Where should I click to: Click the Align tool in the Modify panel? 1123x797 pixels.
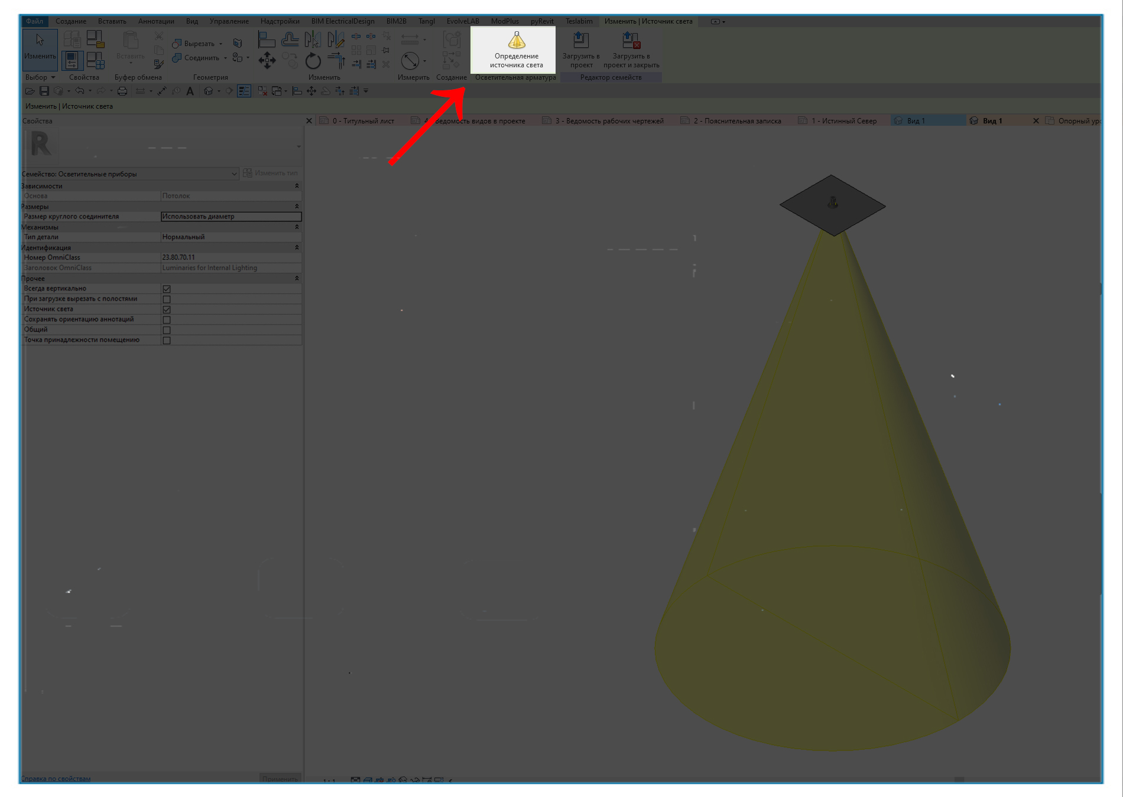[x=267, y=40]
